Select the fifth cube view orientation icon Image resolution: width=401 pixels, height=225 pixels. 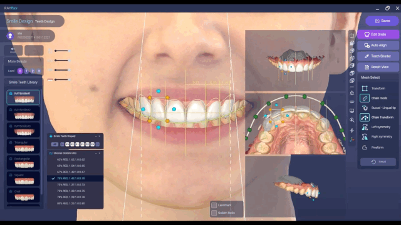352,73
